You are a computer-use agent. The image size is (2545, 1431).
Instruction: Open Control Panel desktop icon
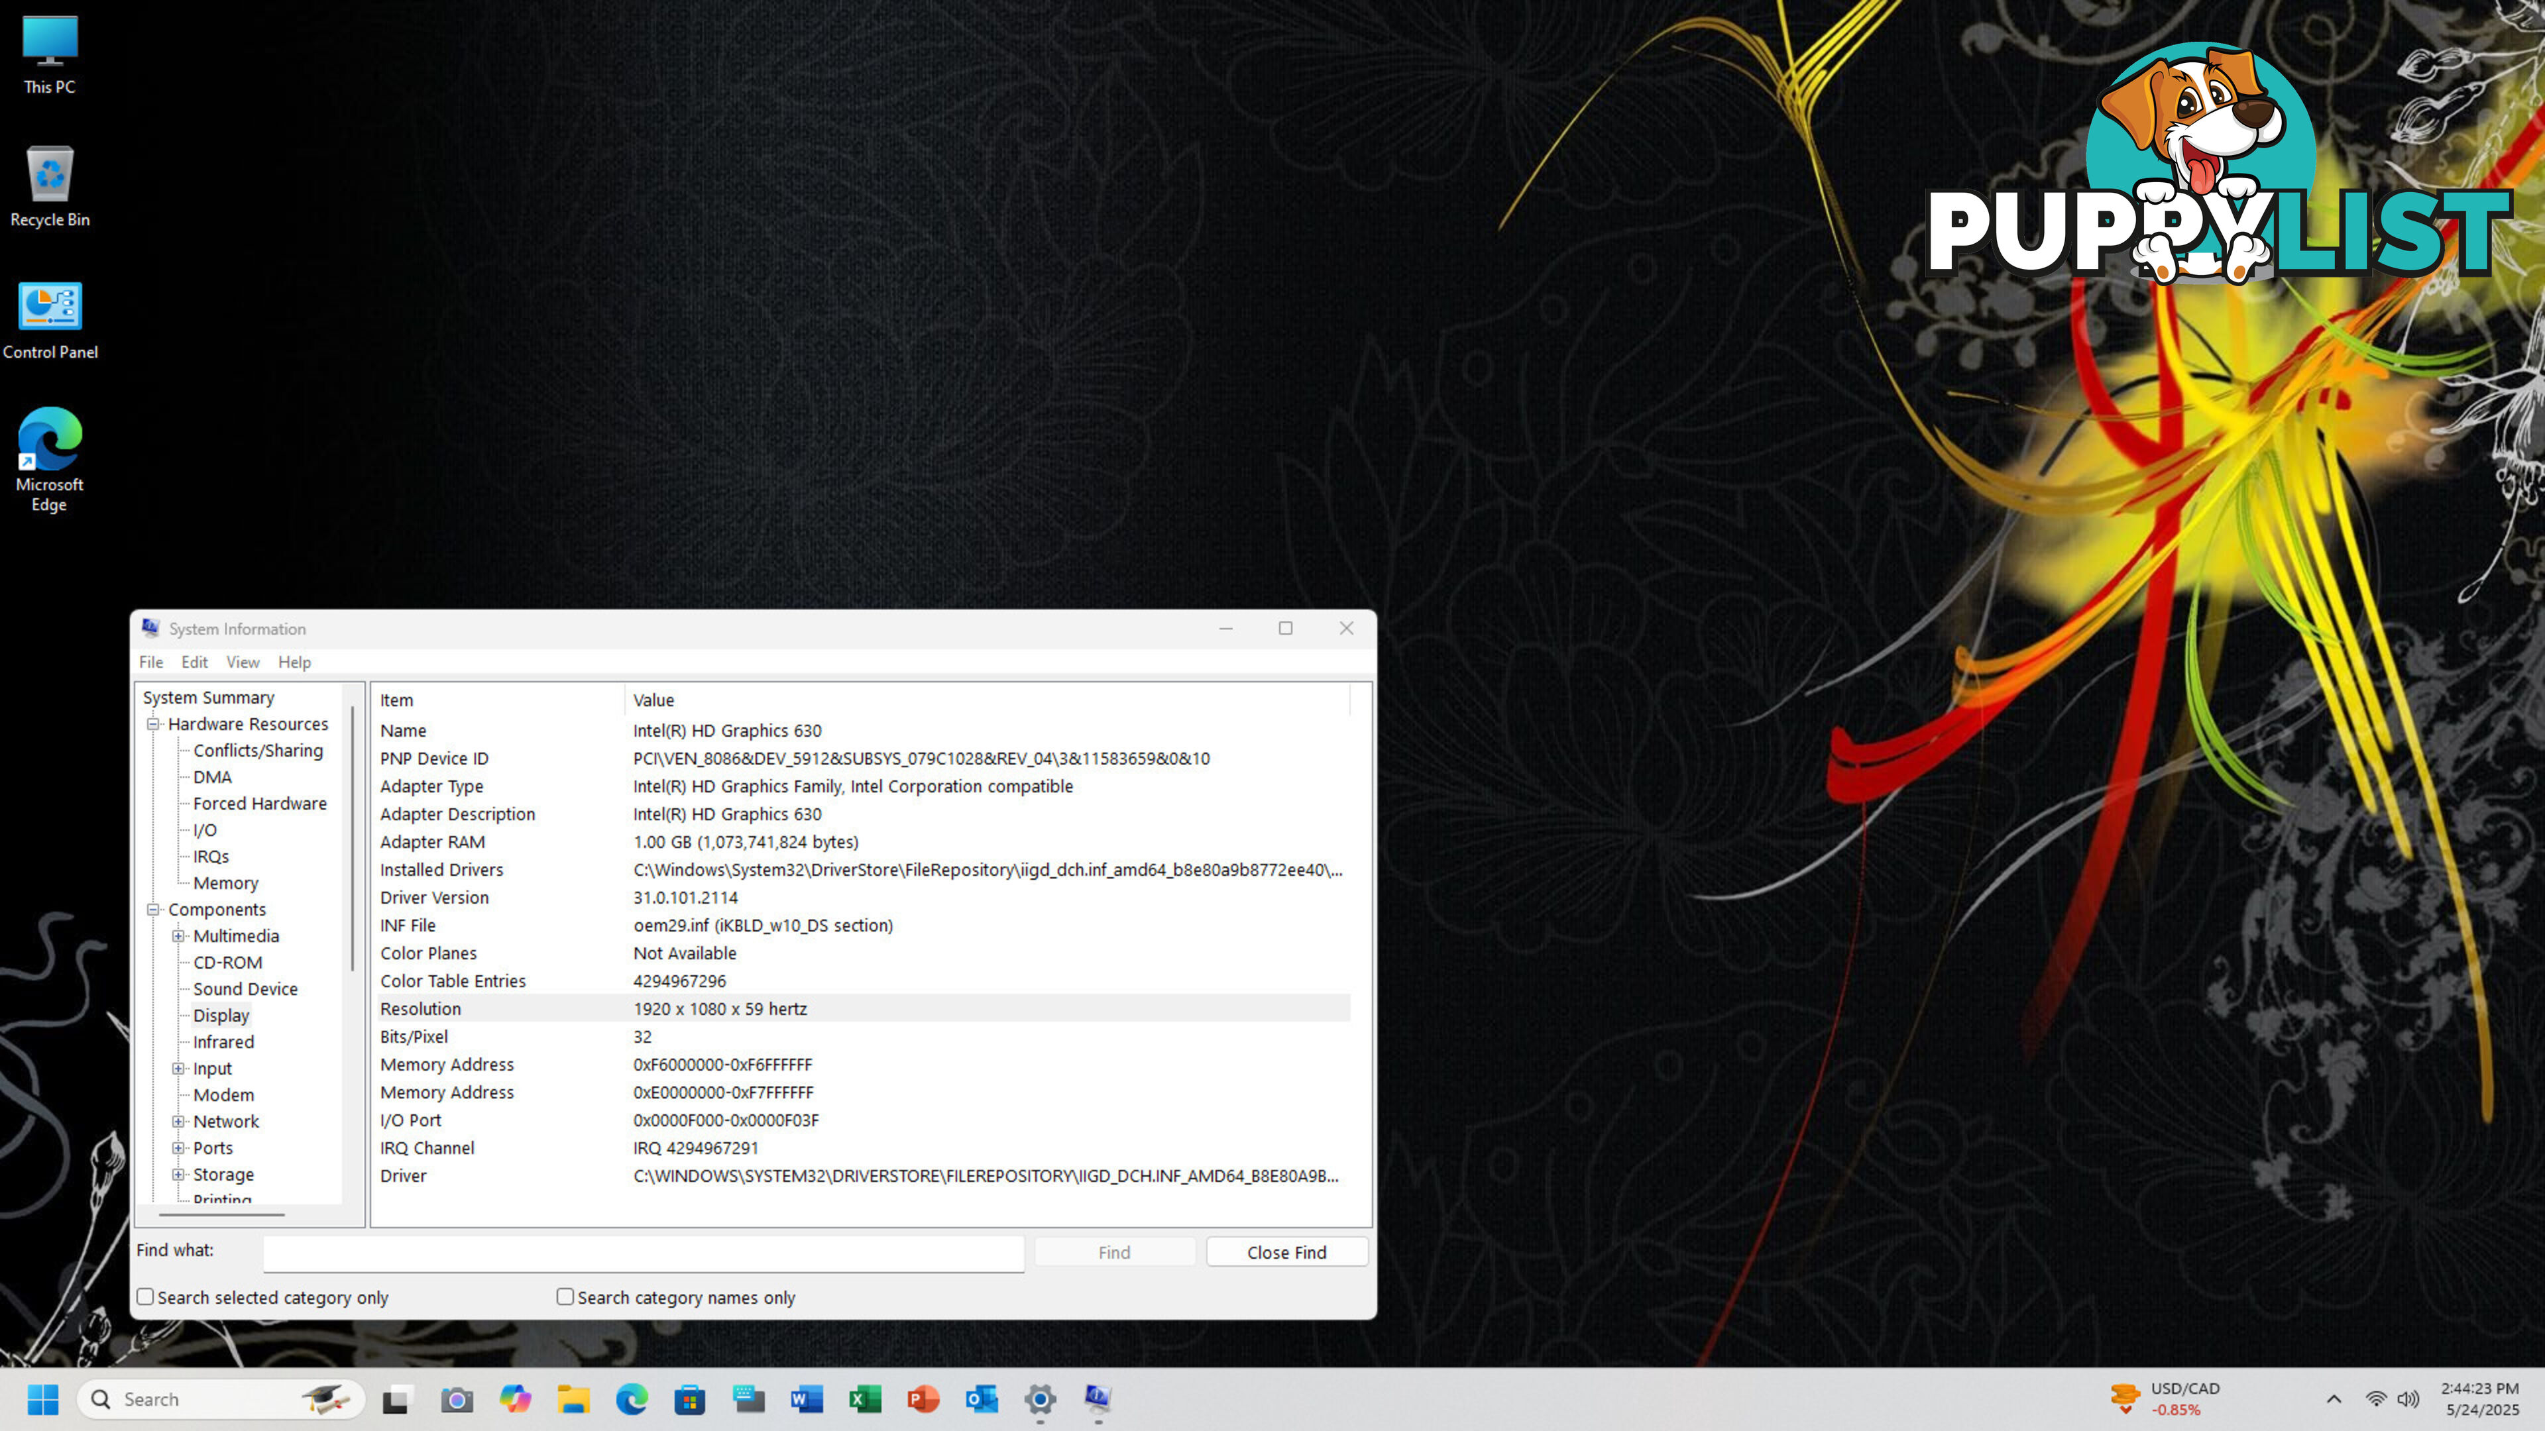[x=50, y=321]
